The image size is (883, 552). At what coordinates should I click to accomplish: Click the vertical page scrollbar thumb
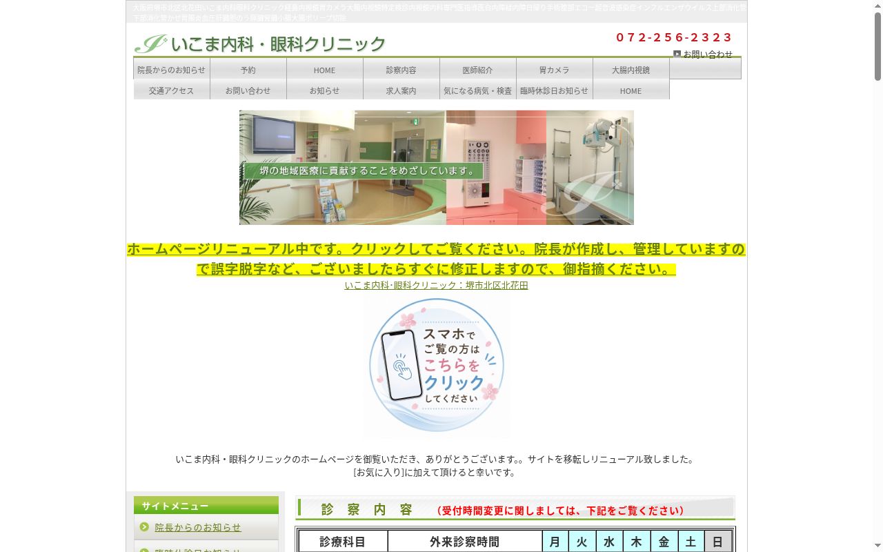point(877,46)
